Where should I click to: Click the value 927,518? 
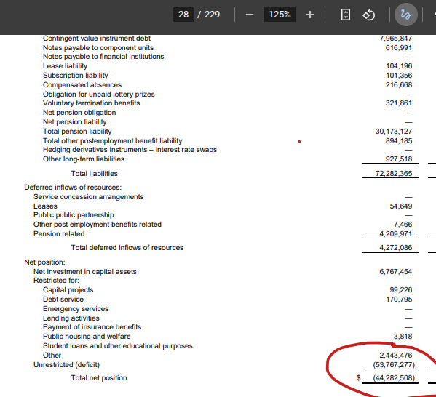click(399, 159)
